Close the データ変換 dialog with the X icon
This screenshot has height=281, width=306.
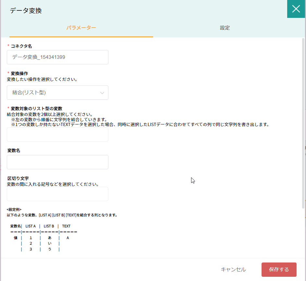(296, 9)
